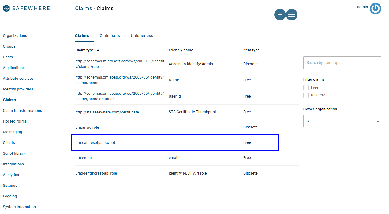The width and height of the screenshot is (389, 214).
Task: Click the plus add claim icon
Action: pyautogui.click(x=280, y=15)
